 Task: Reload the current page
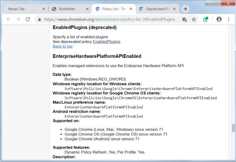pos(28,19)
